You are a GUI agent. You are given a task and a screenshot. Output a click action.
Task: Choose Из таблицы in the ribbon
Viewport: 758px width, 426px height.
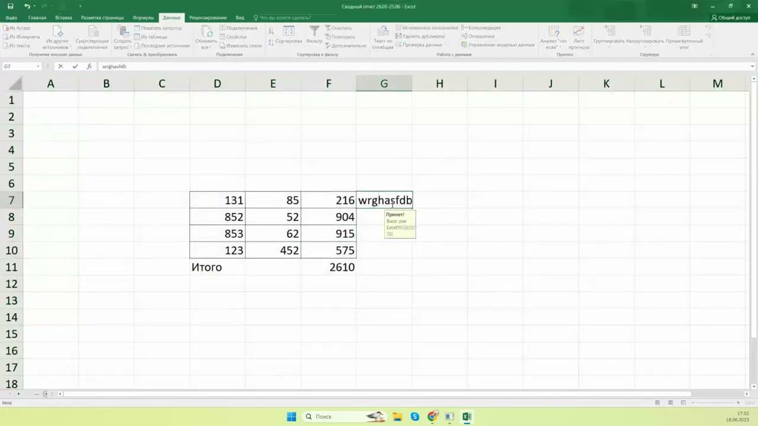coord(150,37)
